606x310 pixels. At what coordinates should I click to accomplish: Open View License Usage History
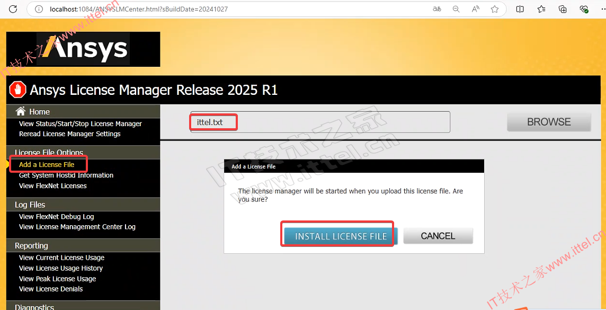61,268
